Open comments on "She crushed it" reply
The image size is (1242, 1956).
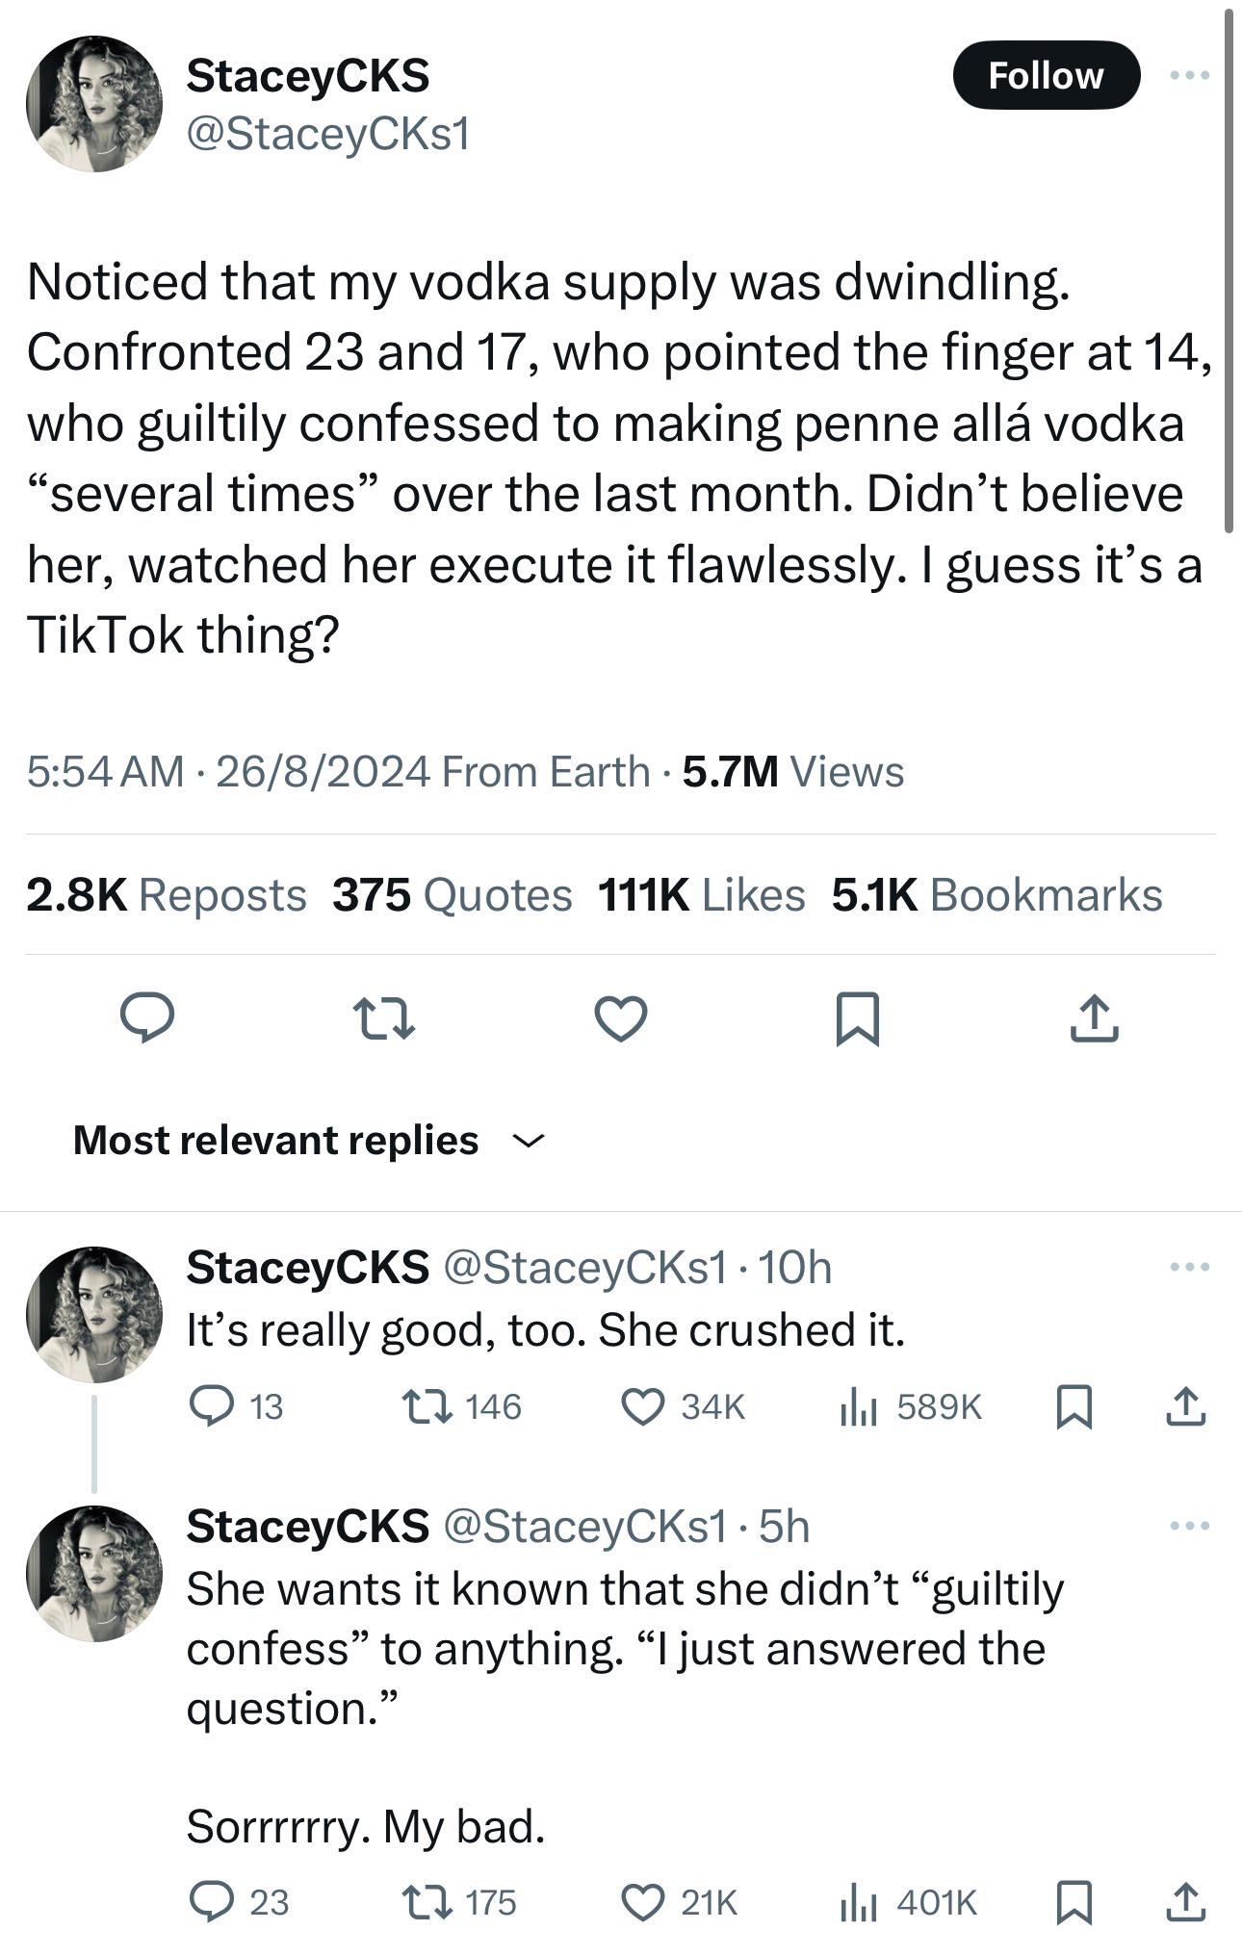pos(212,1407)
